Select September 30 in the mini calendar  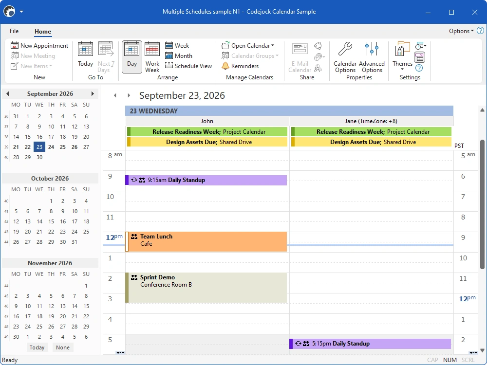[39, 157]
